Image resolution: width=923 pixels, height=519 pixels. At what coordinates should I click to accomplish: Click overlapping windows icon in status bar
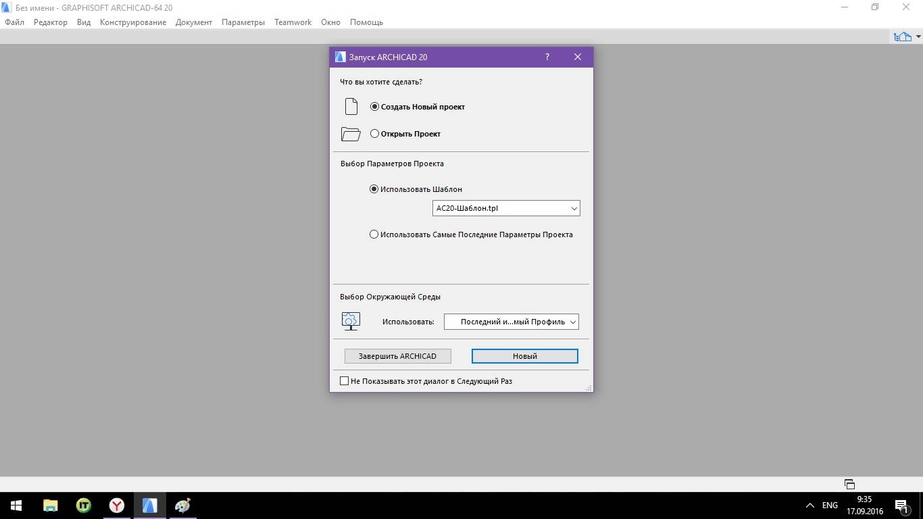849,484
